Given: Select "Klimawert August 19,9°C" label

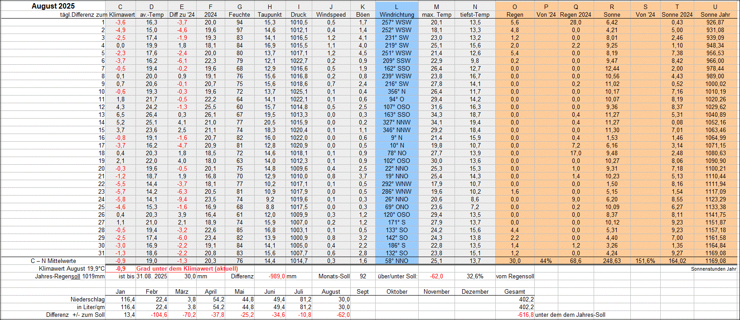Looking at the screenshot, I should [72, 268].
